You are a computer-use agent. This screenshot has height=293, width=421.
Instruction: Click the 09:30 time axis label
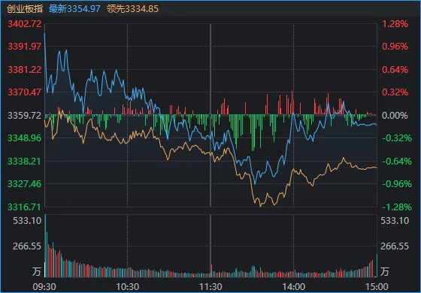(x=44, y=287)
